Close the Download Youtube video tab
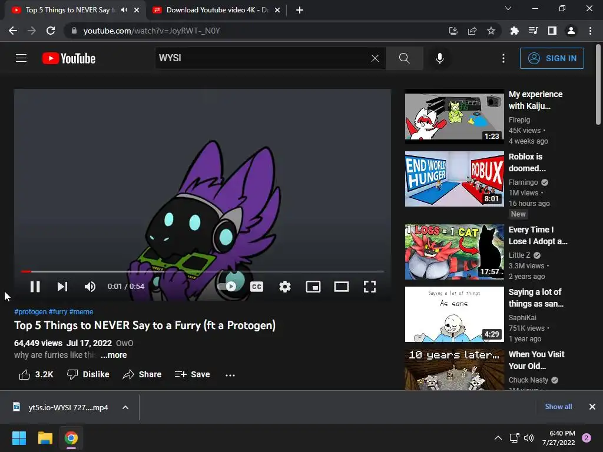Viewport: 603px width, 452px height. [277, 11]
